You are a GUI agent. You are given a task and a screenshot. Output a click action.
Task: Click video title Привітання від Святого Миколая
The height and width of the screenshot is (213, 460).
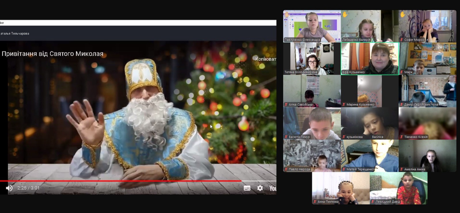pyautogui.click(x=52, y=54)
